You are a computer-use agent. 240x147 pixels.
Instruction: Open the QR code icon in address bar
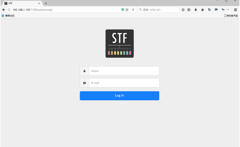(127, 10)
